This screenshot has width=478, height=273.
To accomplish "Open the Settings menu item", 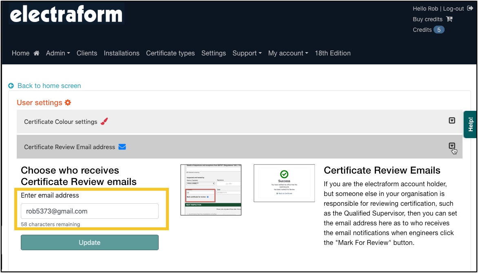I will pyautogui.click(x=214, y=53).
